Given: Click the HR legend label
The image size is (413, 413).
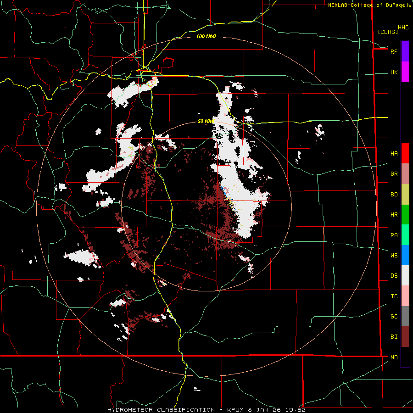Looking at the screenshot, I should click(x=394, y=215).
